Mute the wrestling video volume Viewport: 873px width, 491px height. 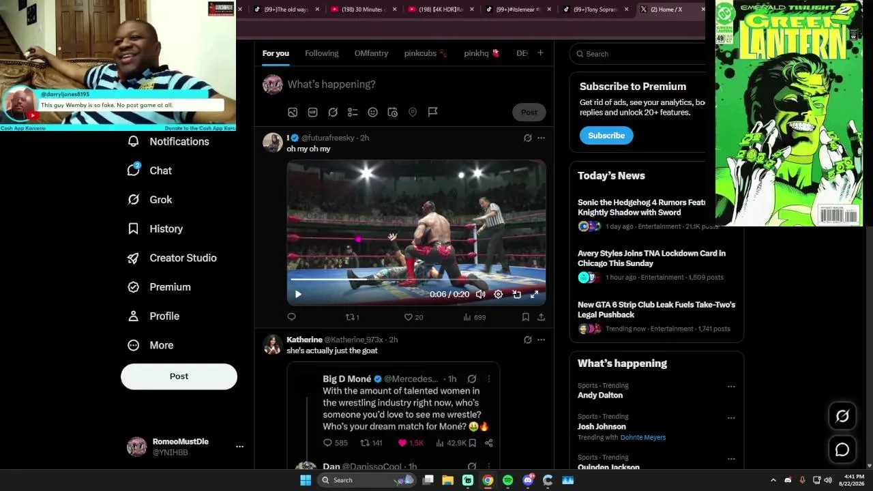click(x=480, y=295)
